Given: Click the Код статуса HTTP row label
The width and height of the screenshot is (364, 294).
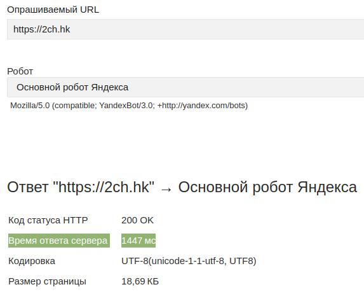Looking at the screenshot, I should click(48, 220).
